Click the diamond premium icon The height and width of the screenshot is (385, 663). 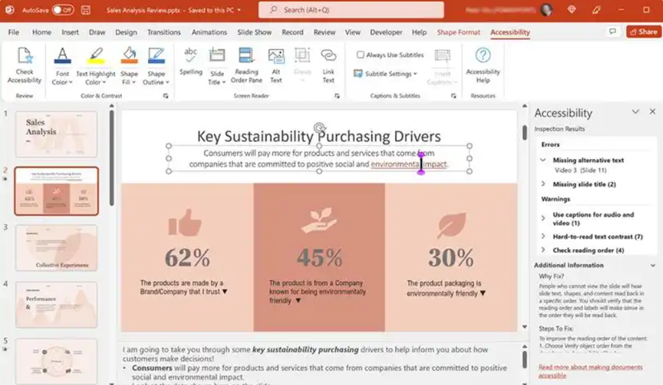(x=571, y=9)
